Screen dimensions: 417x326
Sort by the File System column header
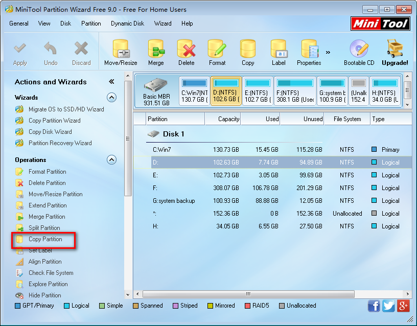[347, 119]
